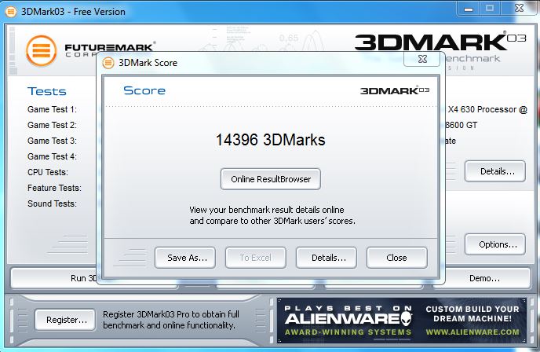Click the '8600 GT' graphics card text

click(x=462, y=125)
